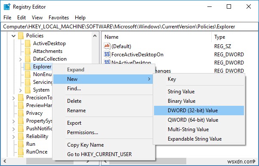Create a new Key

[x=199, y=79]
